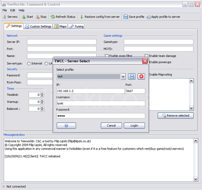Increase the Timelimit spinner value

(42, 94)
